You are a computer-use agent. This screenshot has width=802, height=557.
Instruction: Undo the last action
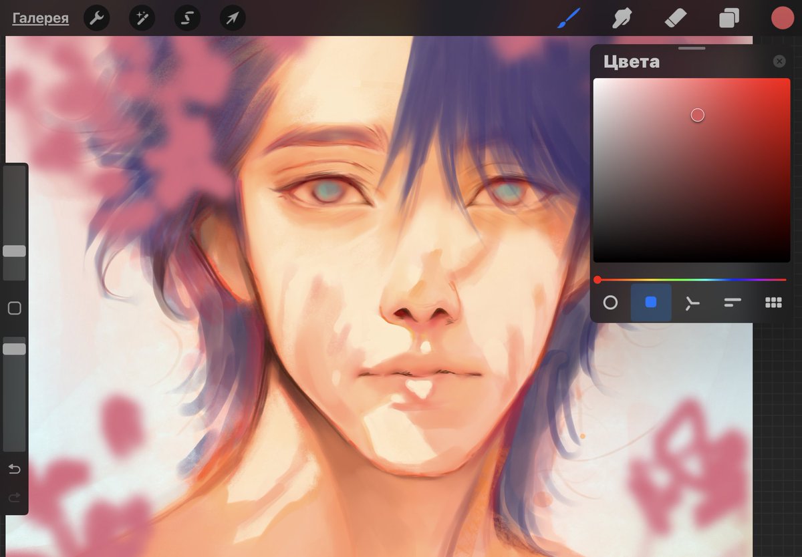click(14, 469)
